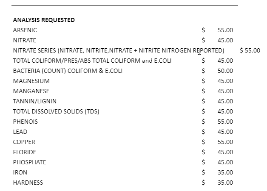The height and width of the screenshot is (191, 267).
Task: Click the ANALYSIS REQUESTED heading
Action: click(x=44, y=20)
